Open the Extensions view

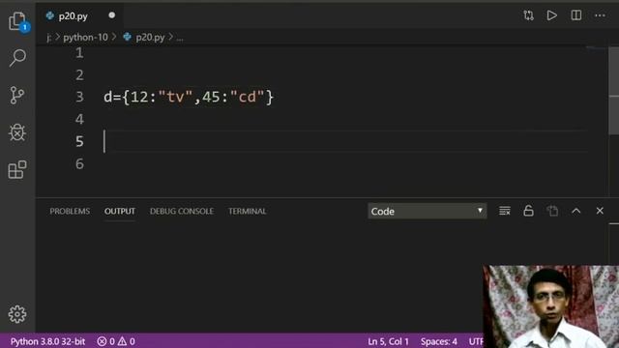pos(17,170)
